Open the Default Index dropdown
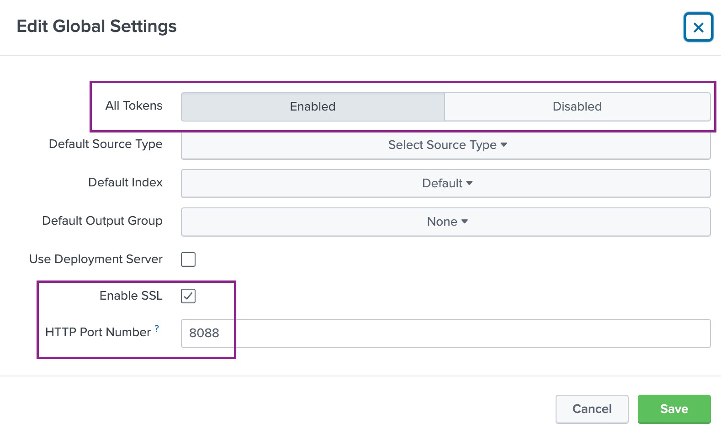Screen dimensions: 721x434 pyautogui.click(x=446, y=183)
